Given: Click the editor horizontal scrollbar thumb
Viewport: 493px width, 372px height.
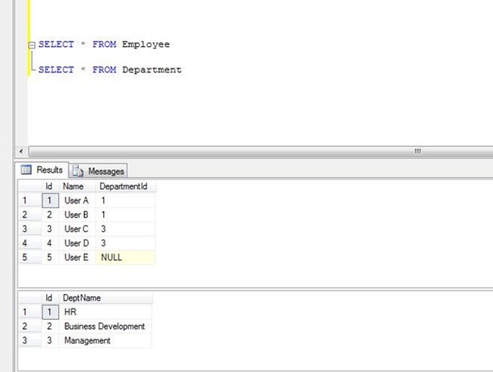Looking at the screenshot, I should click(261, 152).
